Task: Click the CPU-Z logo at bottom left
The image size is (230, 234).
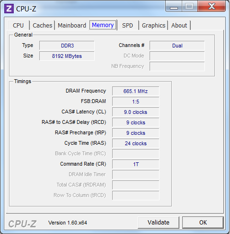Action: [x=22, y=224]
